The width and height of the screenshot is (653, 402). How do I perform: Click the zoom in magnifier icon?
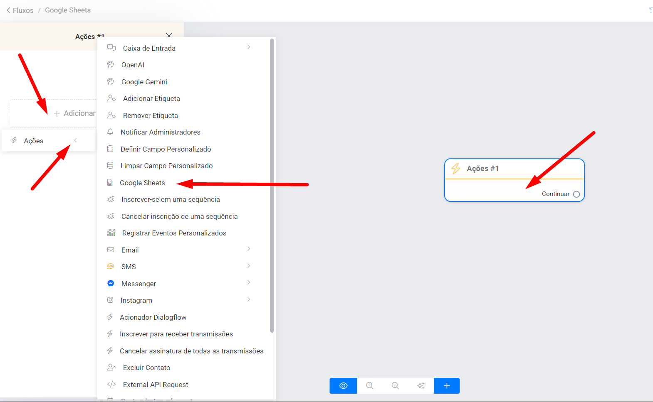click(x=369, y=386)
